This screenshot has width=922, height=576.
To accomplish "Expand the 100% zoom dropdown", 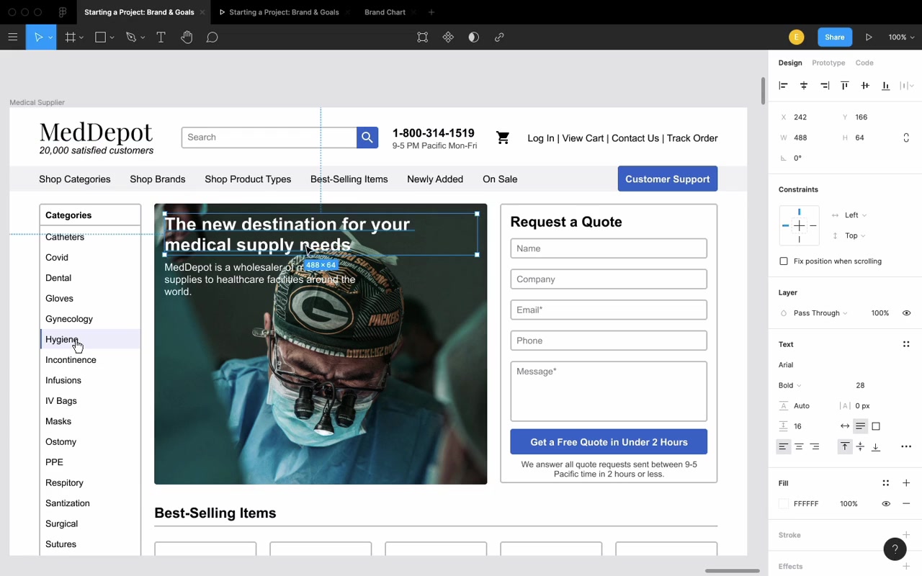I will coord(901,37).
